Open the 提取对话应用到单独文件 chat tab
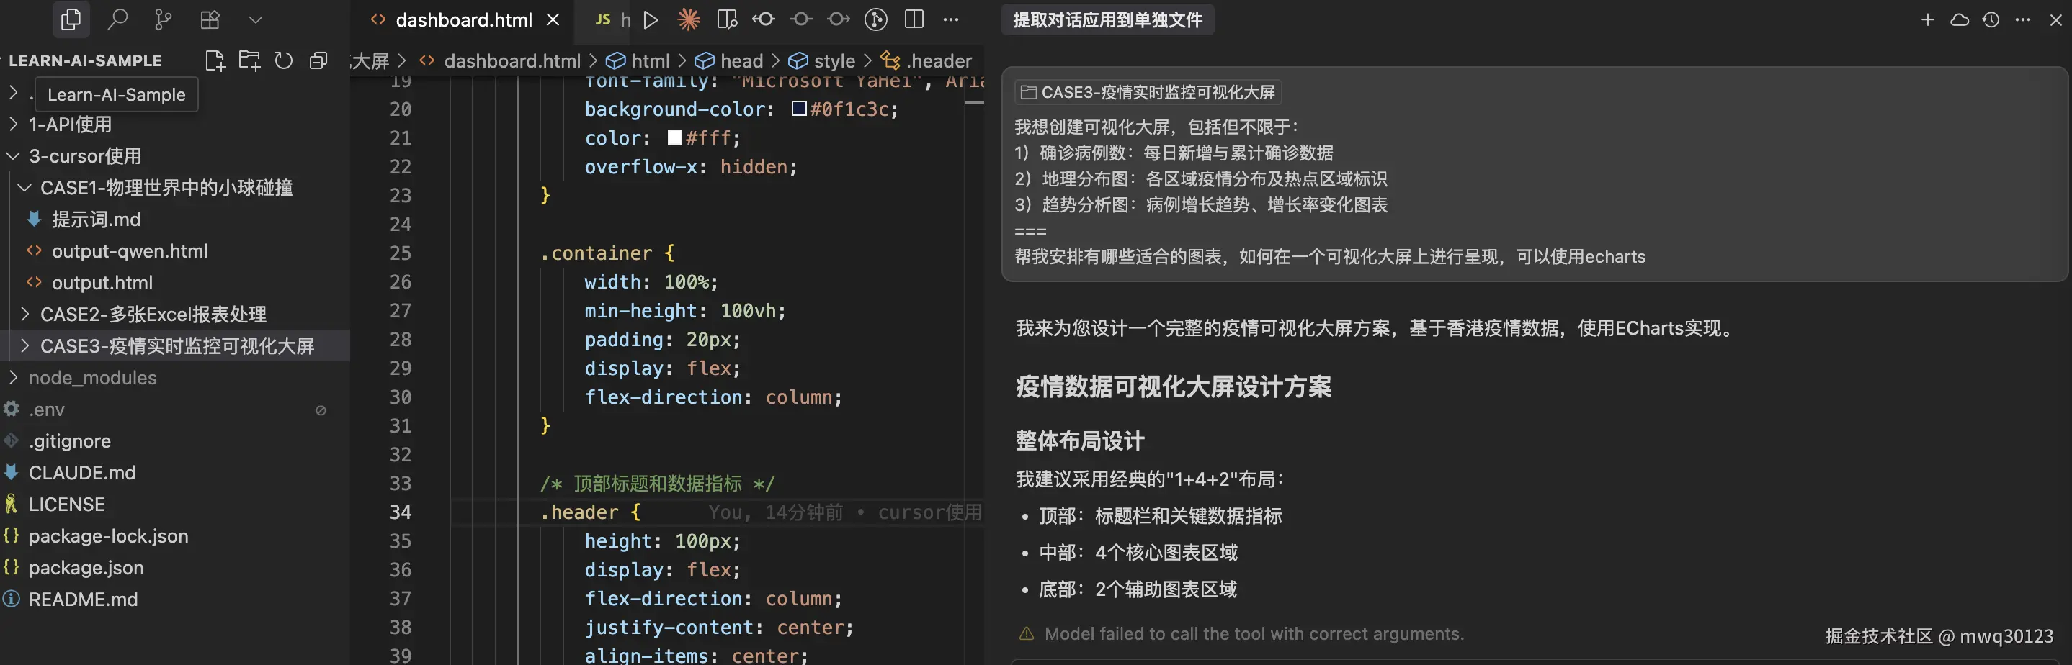Image resolution: width=2072 pixels, height=665 pixels. (1107, 19)
